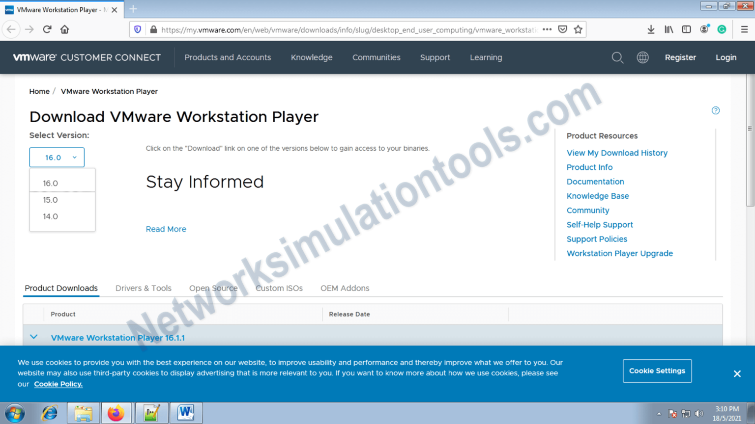Screen dimensions: 755x424
Task: Select "15.0" from the version list
Action: [50, 200]
